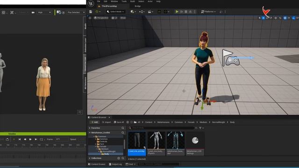This screenshot has width=299, height=168.
Task: Click the Stop simulation button
Action: (x=186, y=12)
